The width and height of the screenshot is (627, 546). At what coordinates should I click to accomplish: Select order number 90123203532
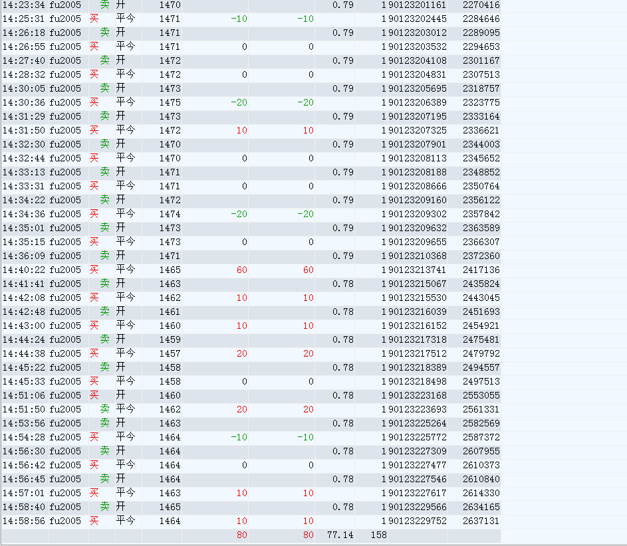pyautogui.click(x=418, y=46)
